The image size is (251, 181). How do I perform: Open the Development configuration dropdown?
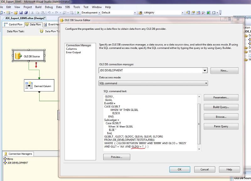click(99, 13)
